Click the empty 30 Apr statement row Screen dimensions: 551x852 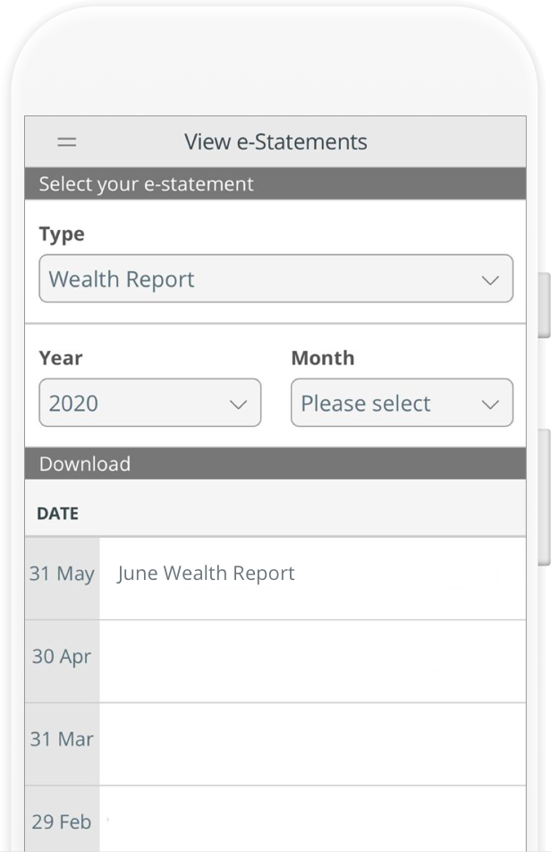[x=313, y=661]
